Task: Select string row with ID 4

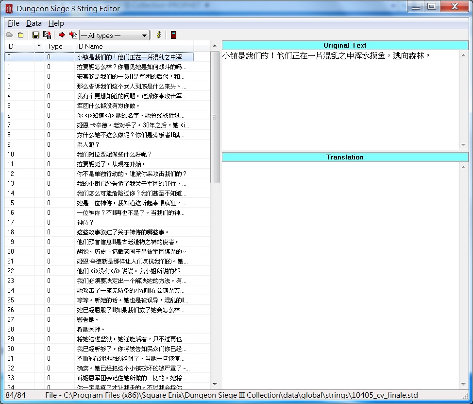Action: tap(99, 96)
